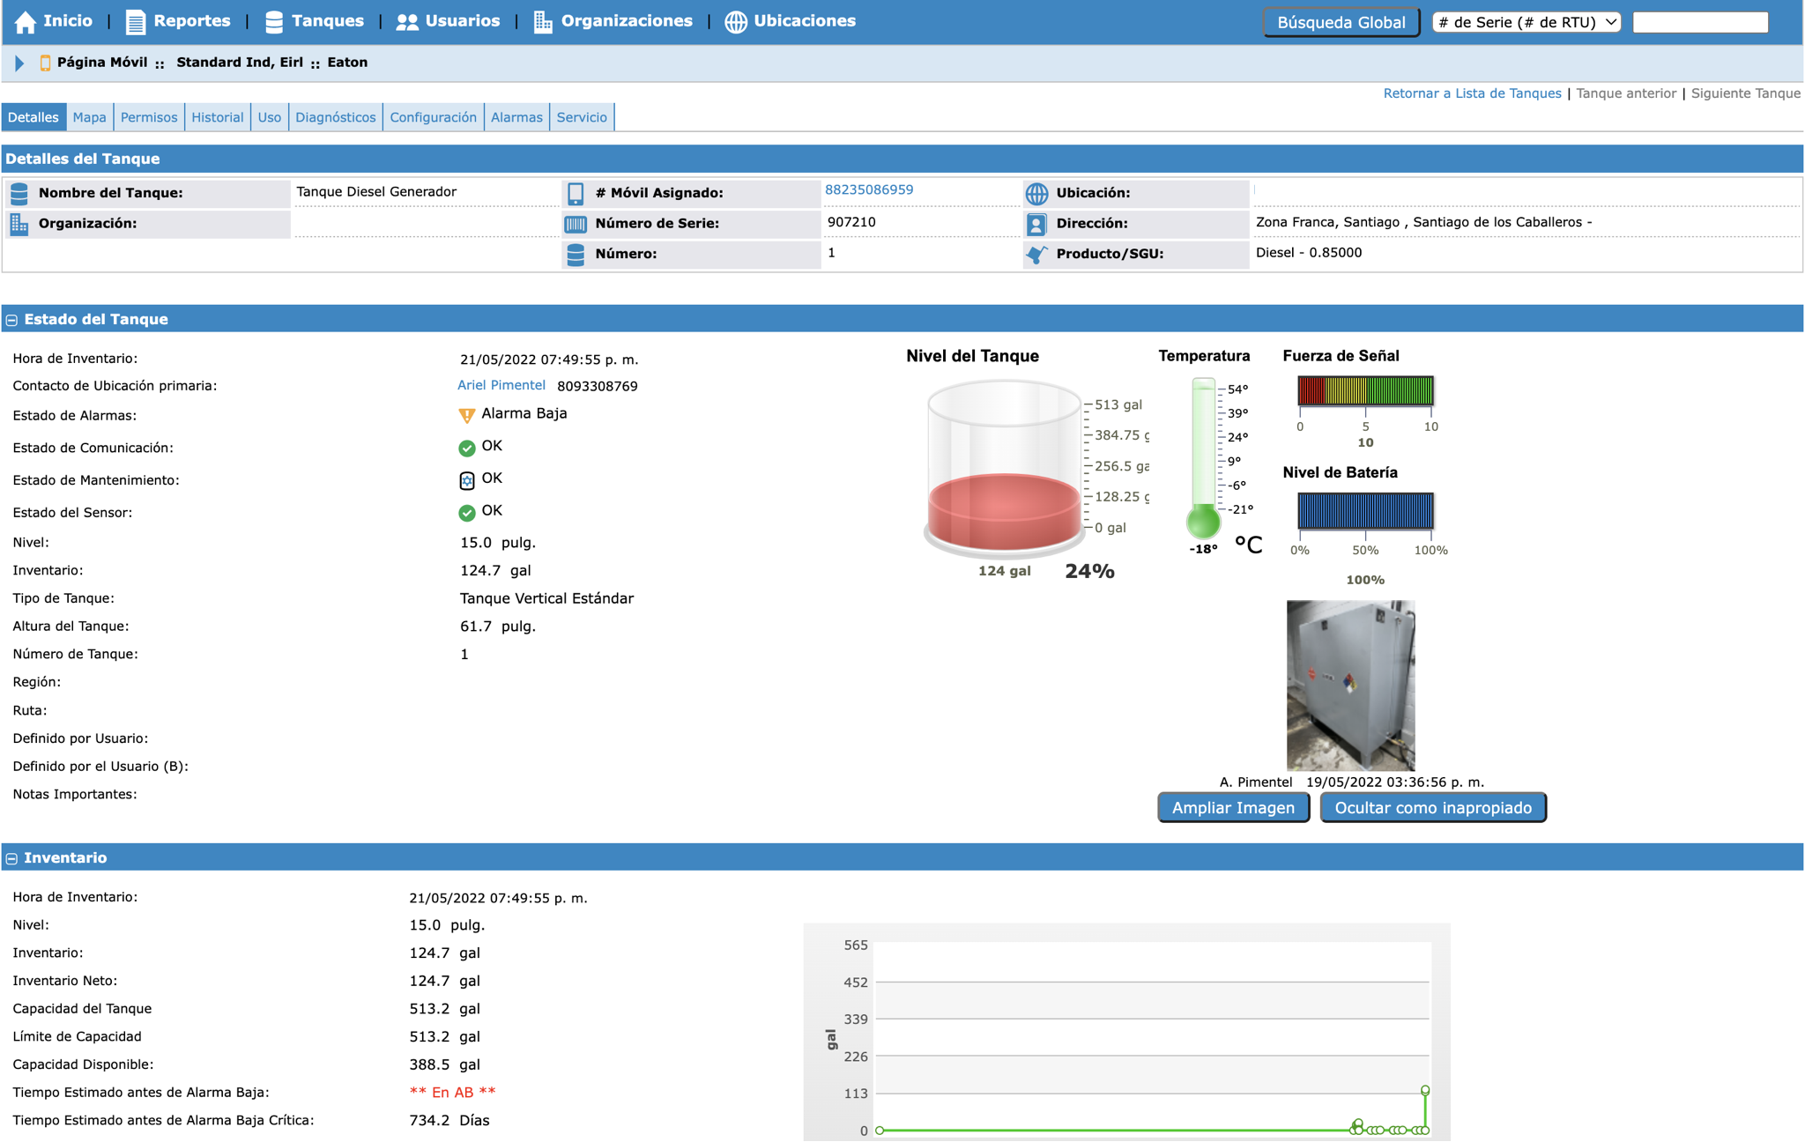
Task: Click the Tanques cylinder icon
Action: tap(274, 22)
